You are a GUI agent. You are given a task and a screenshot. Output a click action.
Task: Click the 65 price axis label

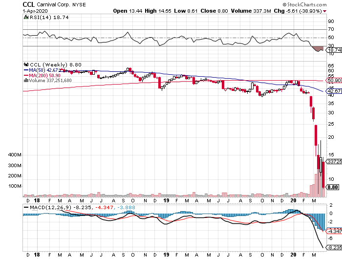331,65
